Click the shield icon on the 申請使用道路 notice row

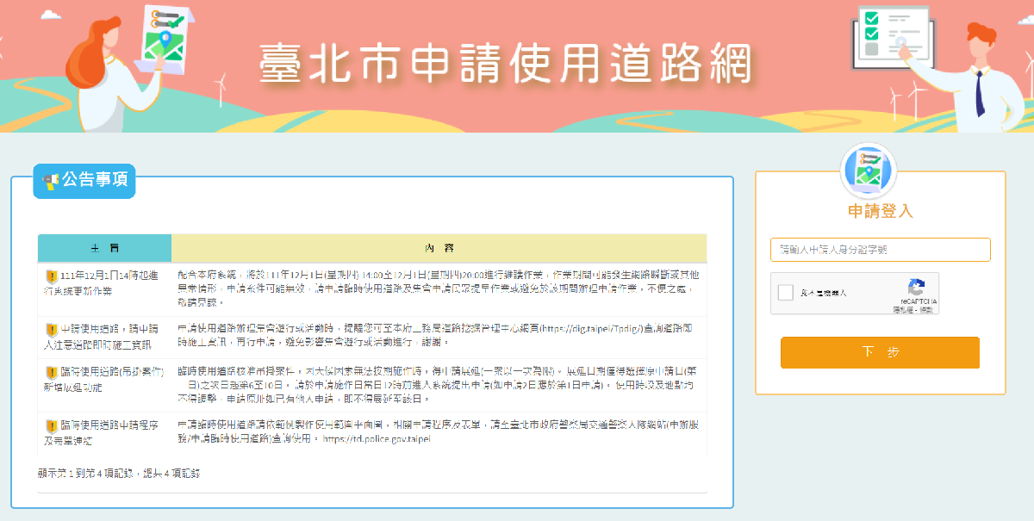click(51, 330)
